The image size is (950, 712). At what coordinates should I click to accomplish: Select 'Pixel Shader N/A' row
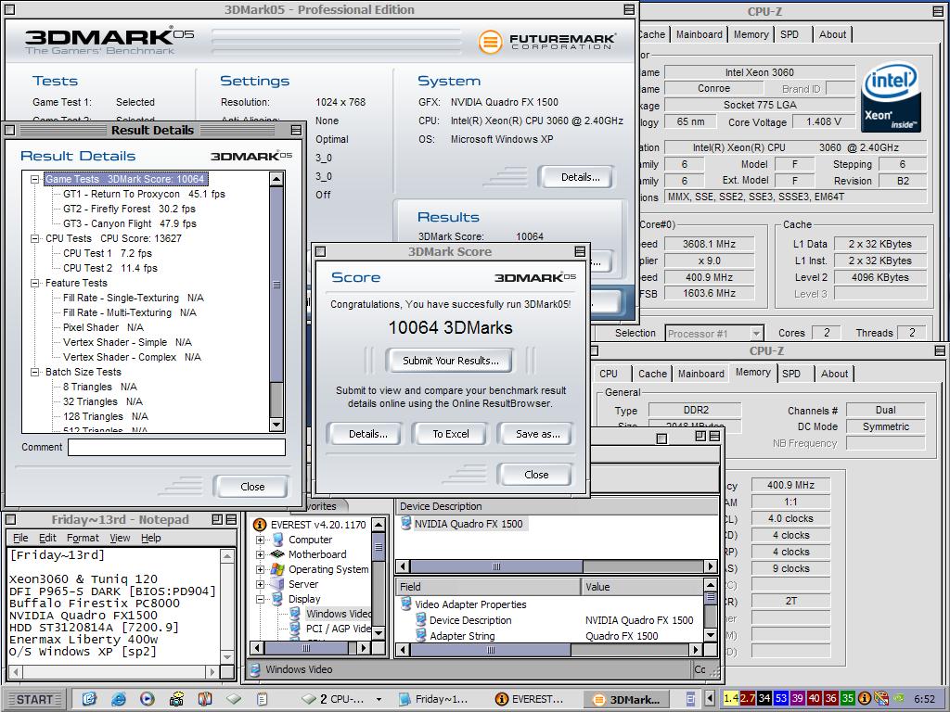pyautogui.click(x=103, y=327)
